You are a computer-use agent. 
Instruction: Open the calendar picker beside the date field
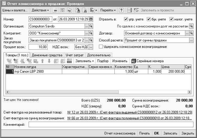tap(91, 19)
